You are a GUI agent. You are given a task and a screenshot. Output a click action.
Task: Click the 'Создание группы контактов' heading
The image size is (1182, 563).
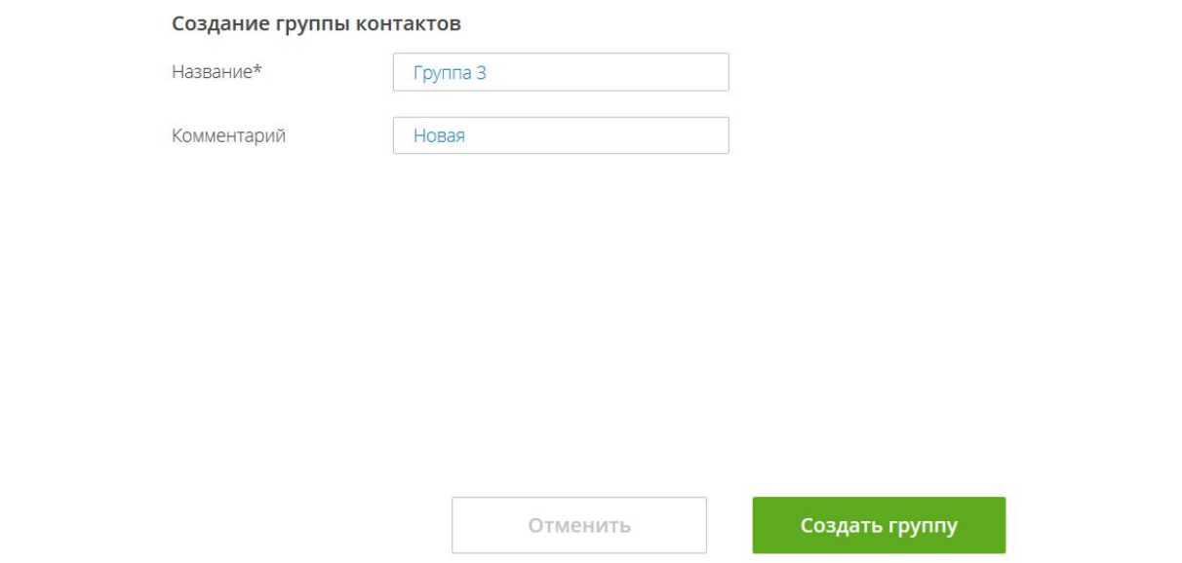click(316, 23)
